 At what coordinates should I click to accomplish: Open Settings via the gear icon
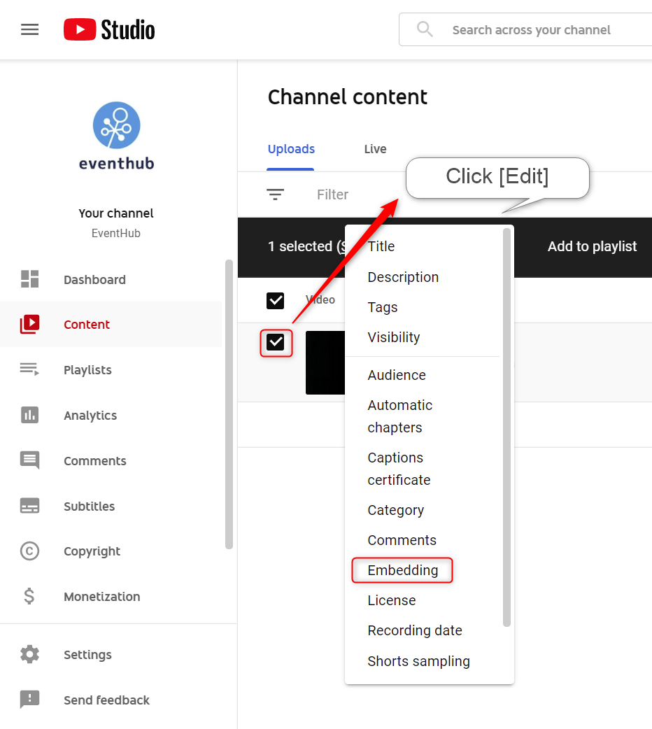tap(30, 654)
